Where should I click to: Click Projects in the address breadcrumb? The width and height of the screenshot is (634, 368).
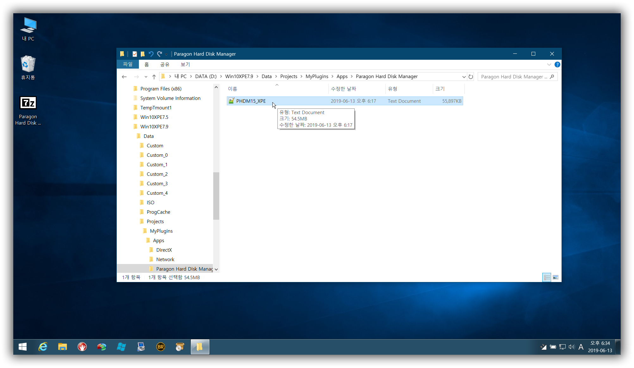coord(289,77)
